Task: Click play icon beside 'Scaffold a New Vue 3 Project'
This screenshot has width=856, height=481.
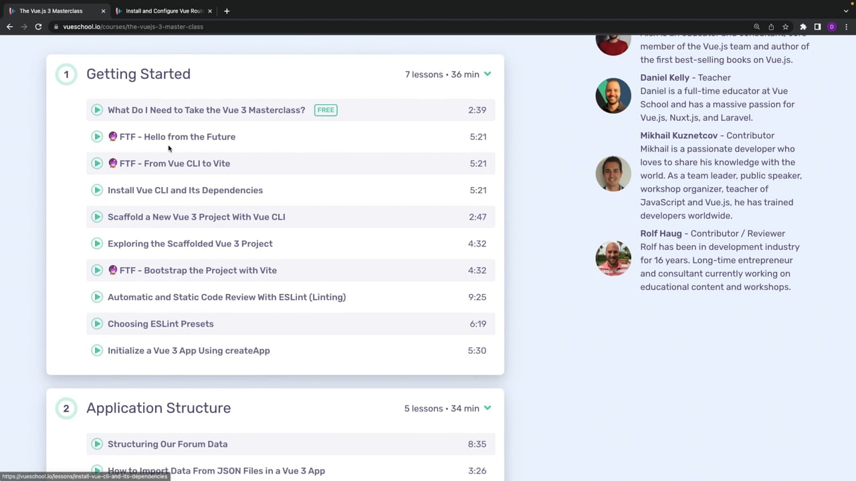Action: [97, 217]
